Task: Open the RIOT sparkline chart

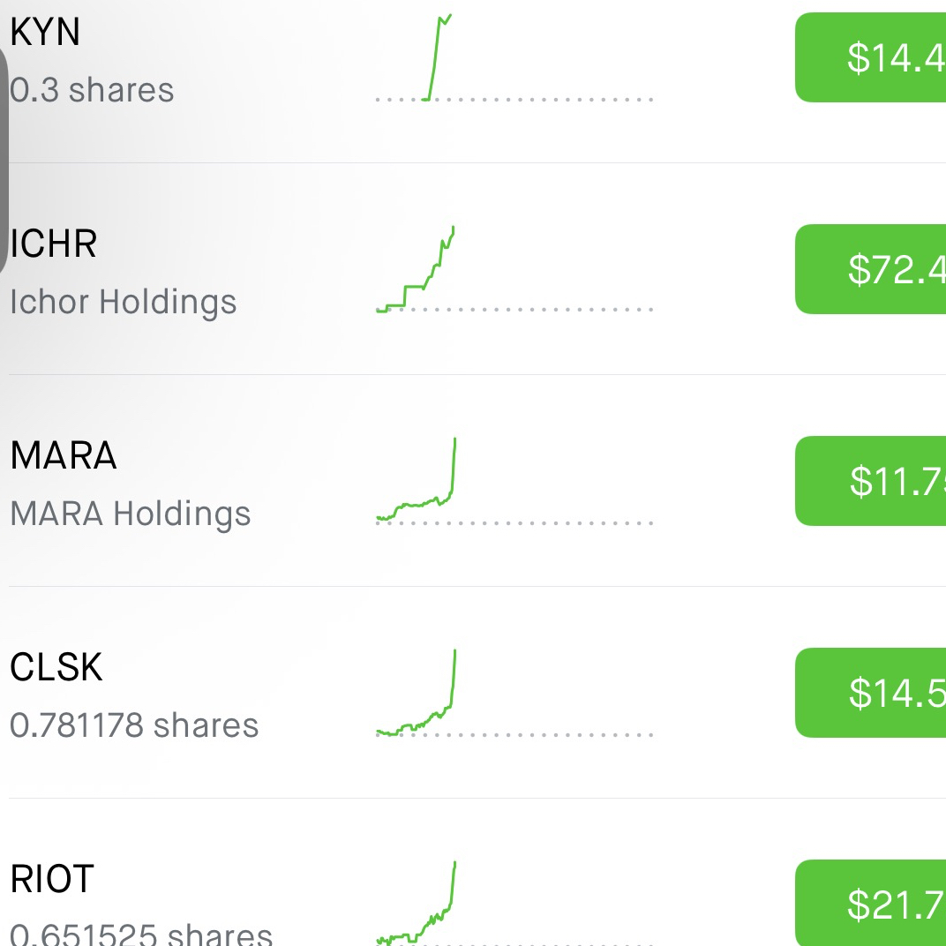Action: (x=514, y=903)
